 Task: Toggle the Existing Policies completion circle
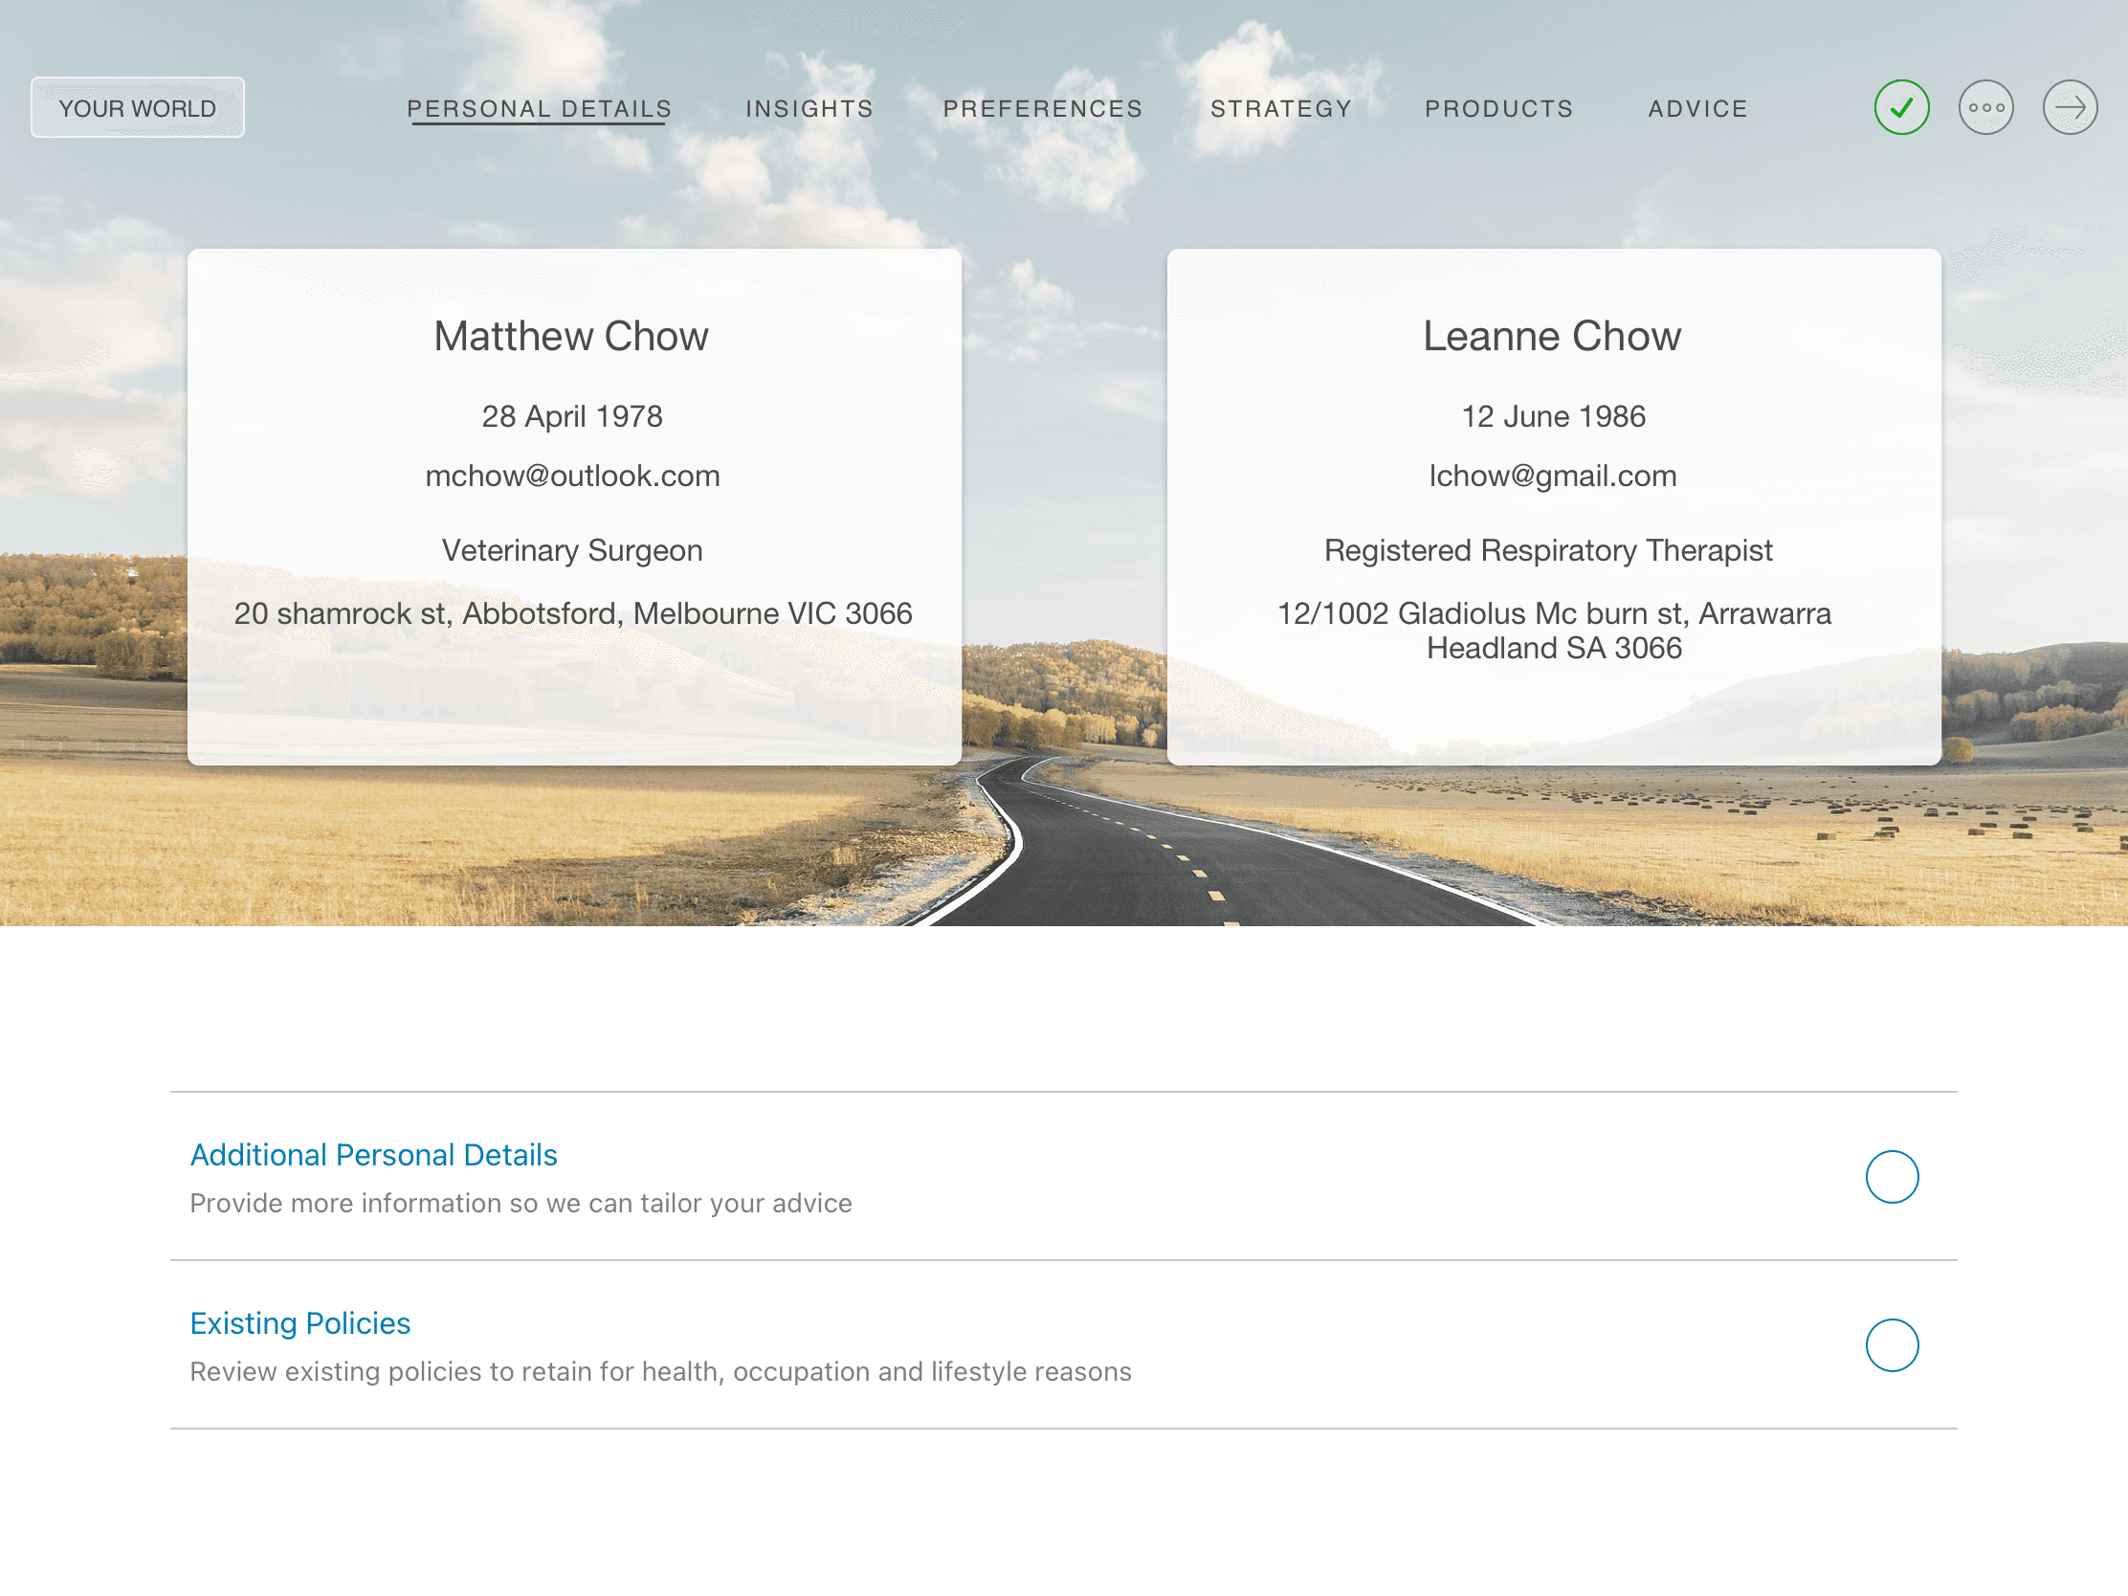pyautogui.click(x=1892, y=1345)
